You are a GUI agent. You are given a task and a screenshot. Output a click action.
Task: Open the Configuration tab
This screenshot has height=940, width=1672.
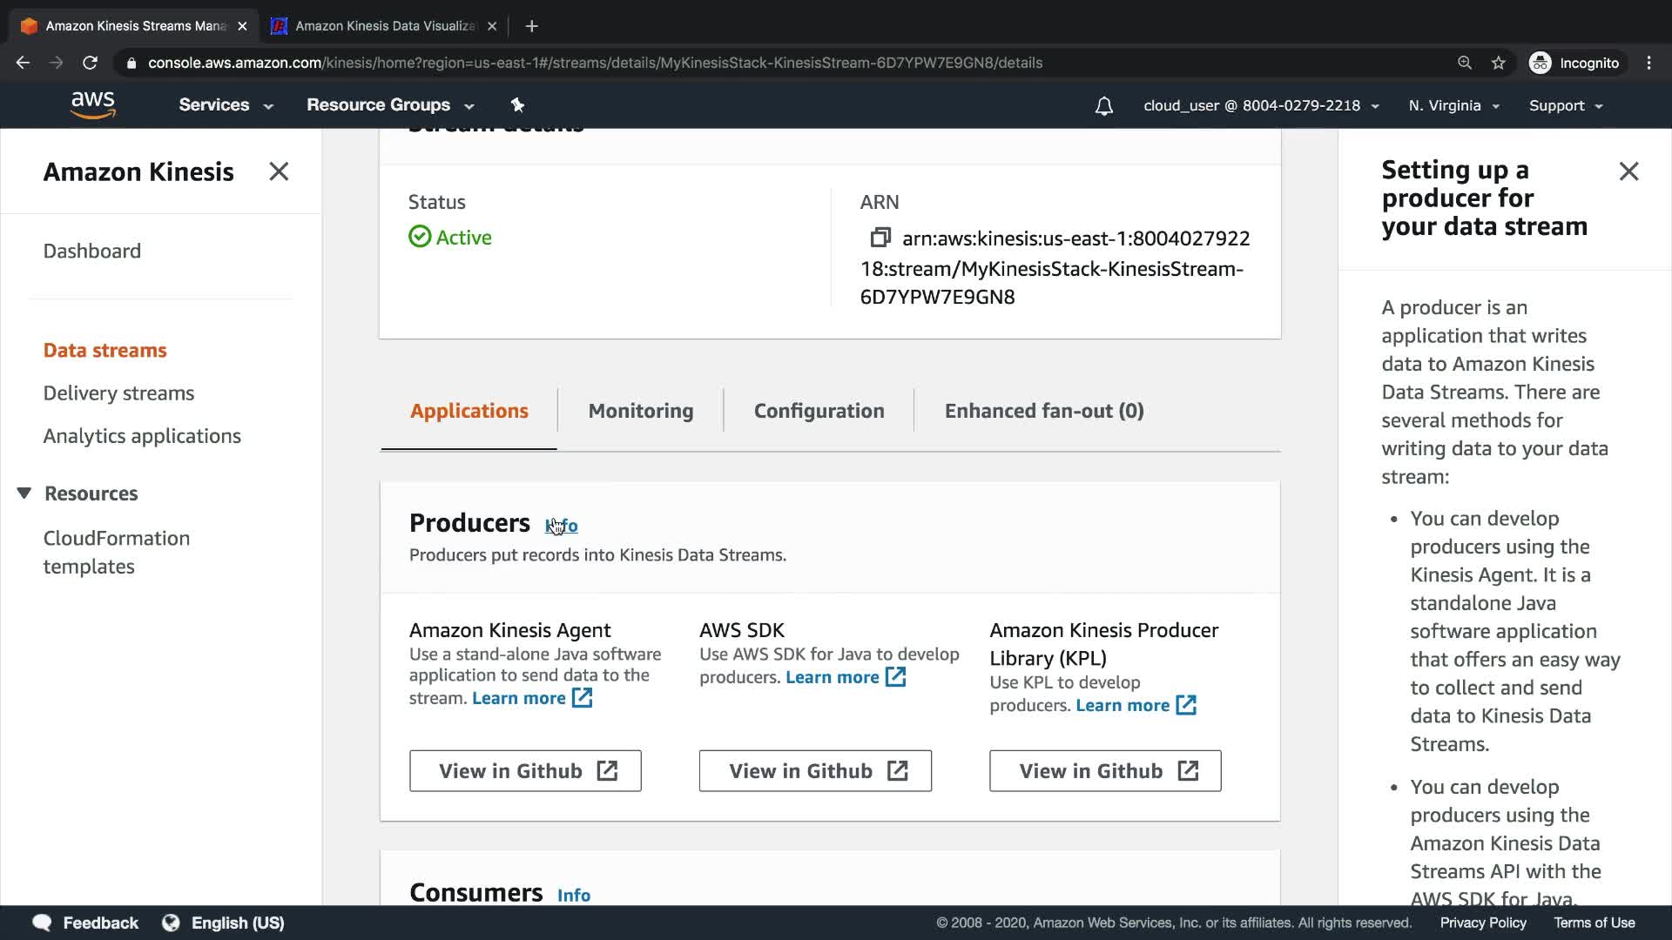tap(819, 411)
